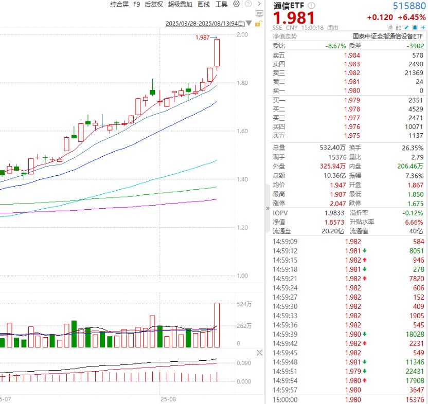The height and width of the screenshot is (404, 428).
Task: Select 后复权 price adjustment option
Action: pyautogui.click(x=153, y=4)
